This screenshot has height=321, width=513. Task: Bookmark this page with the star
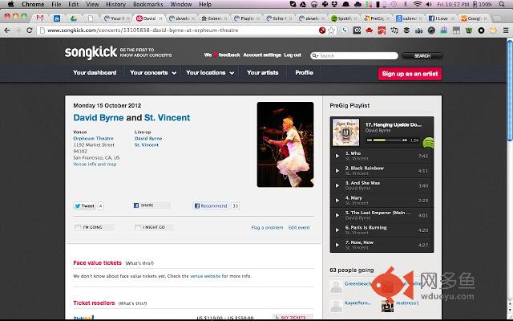[x=331, y=30]
